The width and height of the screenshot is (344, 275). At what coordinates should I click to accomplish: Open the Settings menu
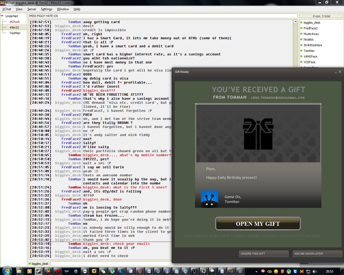click(x=46, y=9)
